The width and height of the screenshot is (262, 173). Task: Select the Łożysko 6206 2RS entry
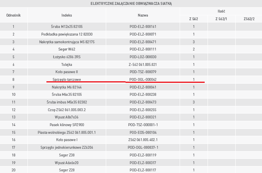pyautogui.click(x=67, y=57)
